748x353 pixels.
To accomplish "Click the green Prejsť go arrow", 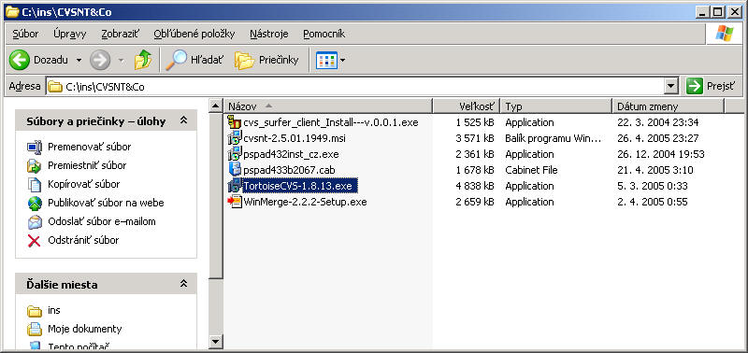I will point(695,86).
